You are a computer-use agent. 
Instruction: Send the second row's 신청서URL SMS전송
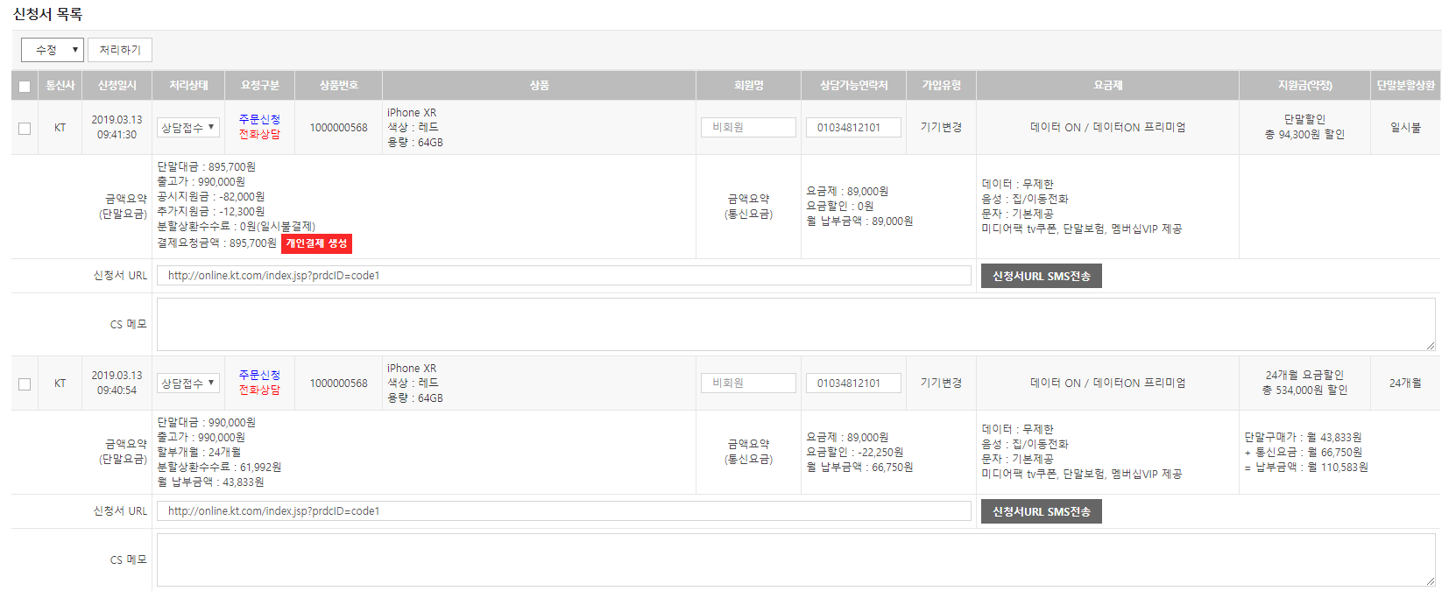point(1041,511)
